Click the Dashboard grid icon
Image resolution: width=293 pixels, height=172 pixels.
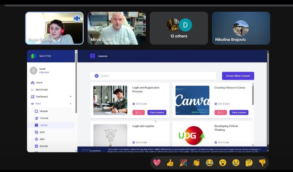pyautogui.click(x=33, y=97)
